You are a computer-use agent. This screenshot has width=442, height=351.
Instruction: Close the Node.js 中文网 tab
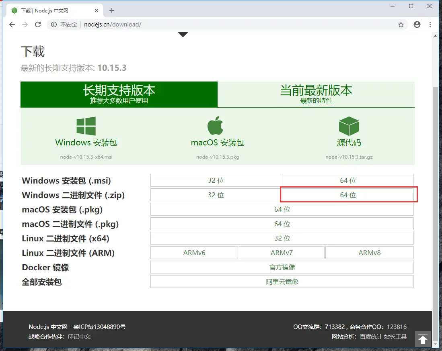[x=97, y=10]
